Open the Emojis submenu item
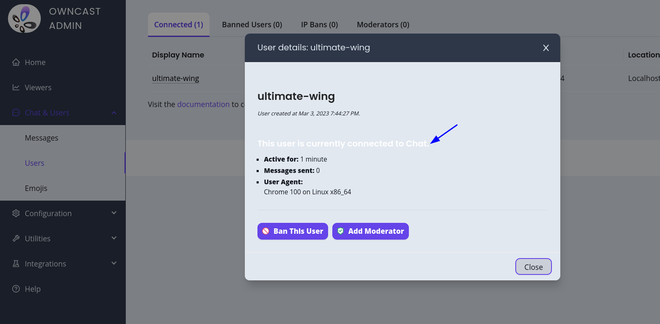 63,188
